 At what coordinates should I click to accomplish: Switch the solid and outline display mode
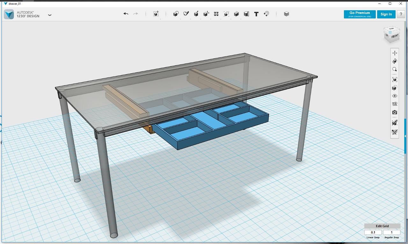(395, 88)
